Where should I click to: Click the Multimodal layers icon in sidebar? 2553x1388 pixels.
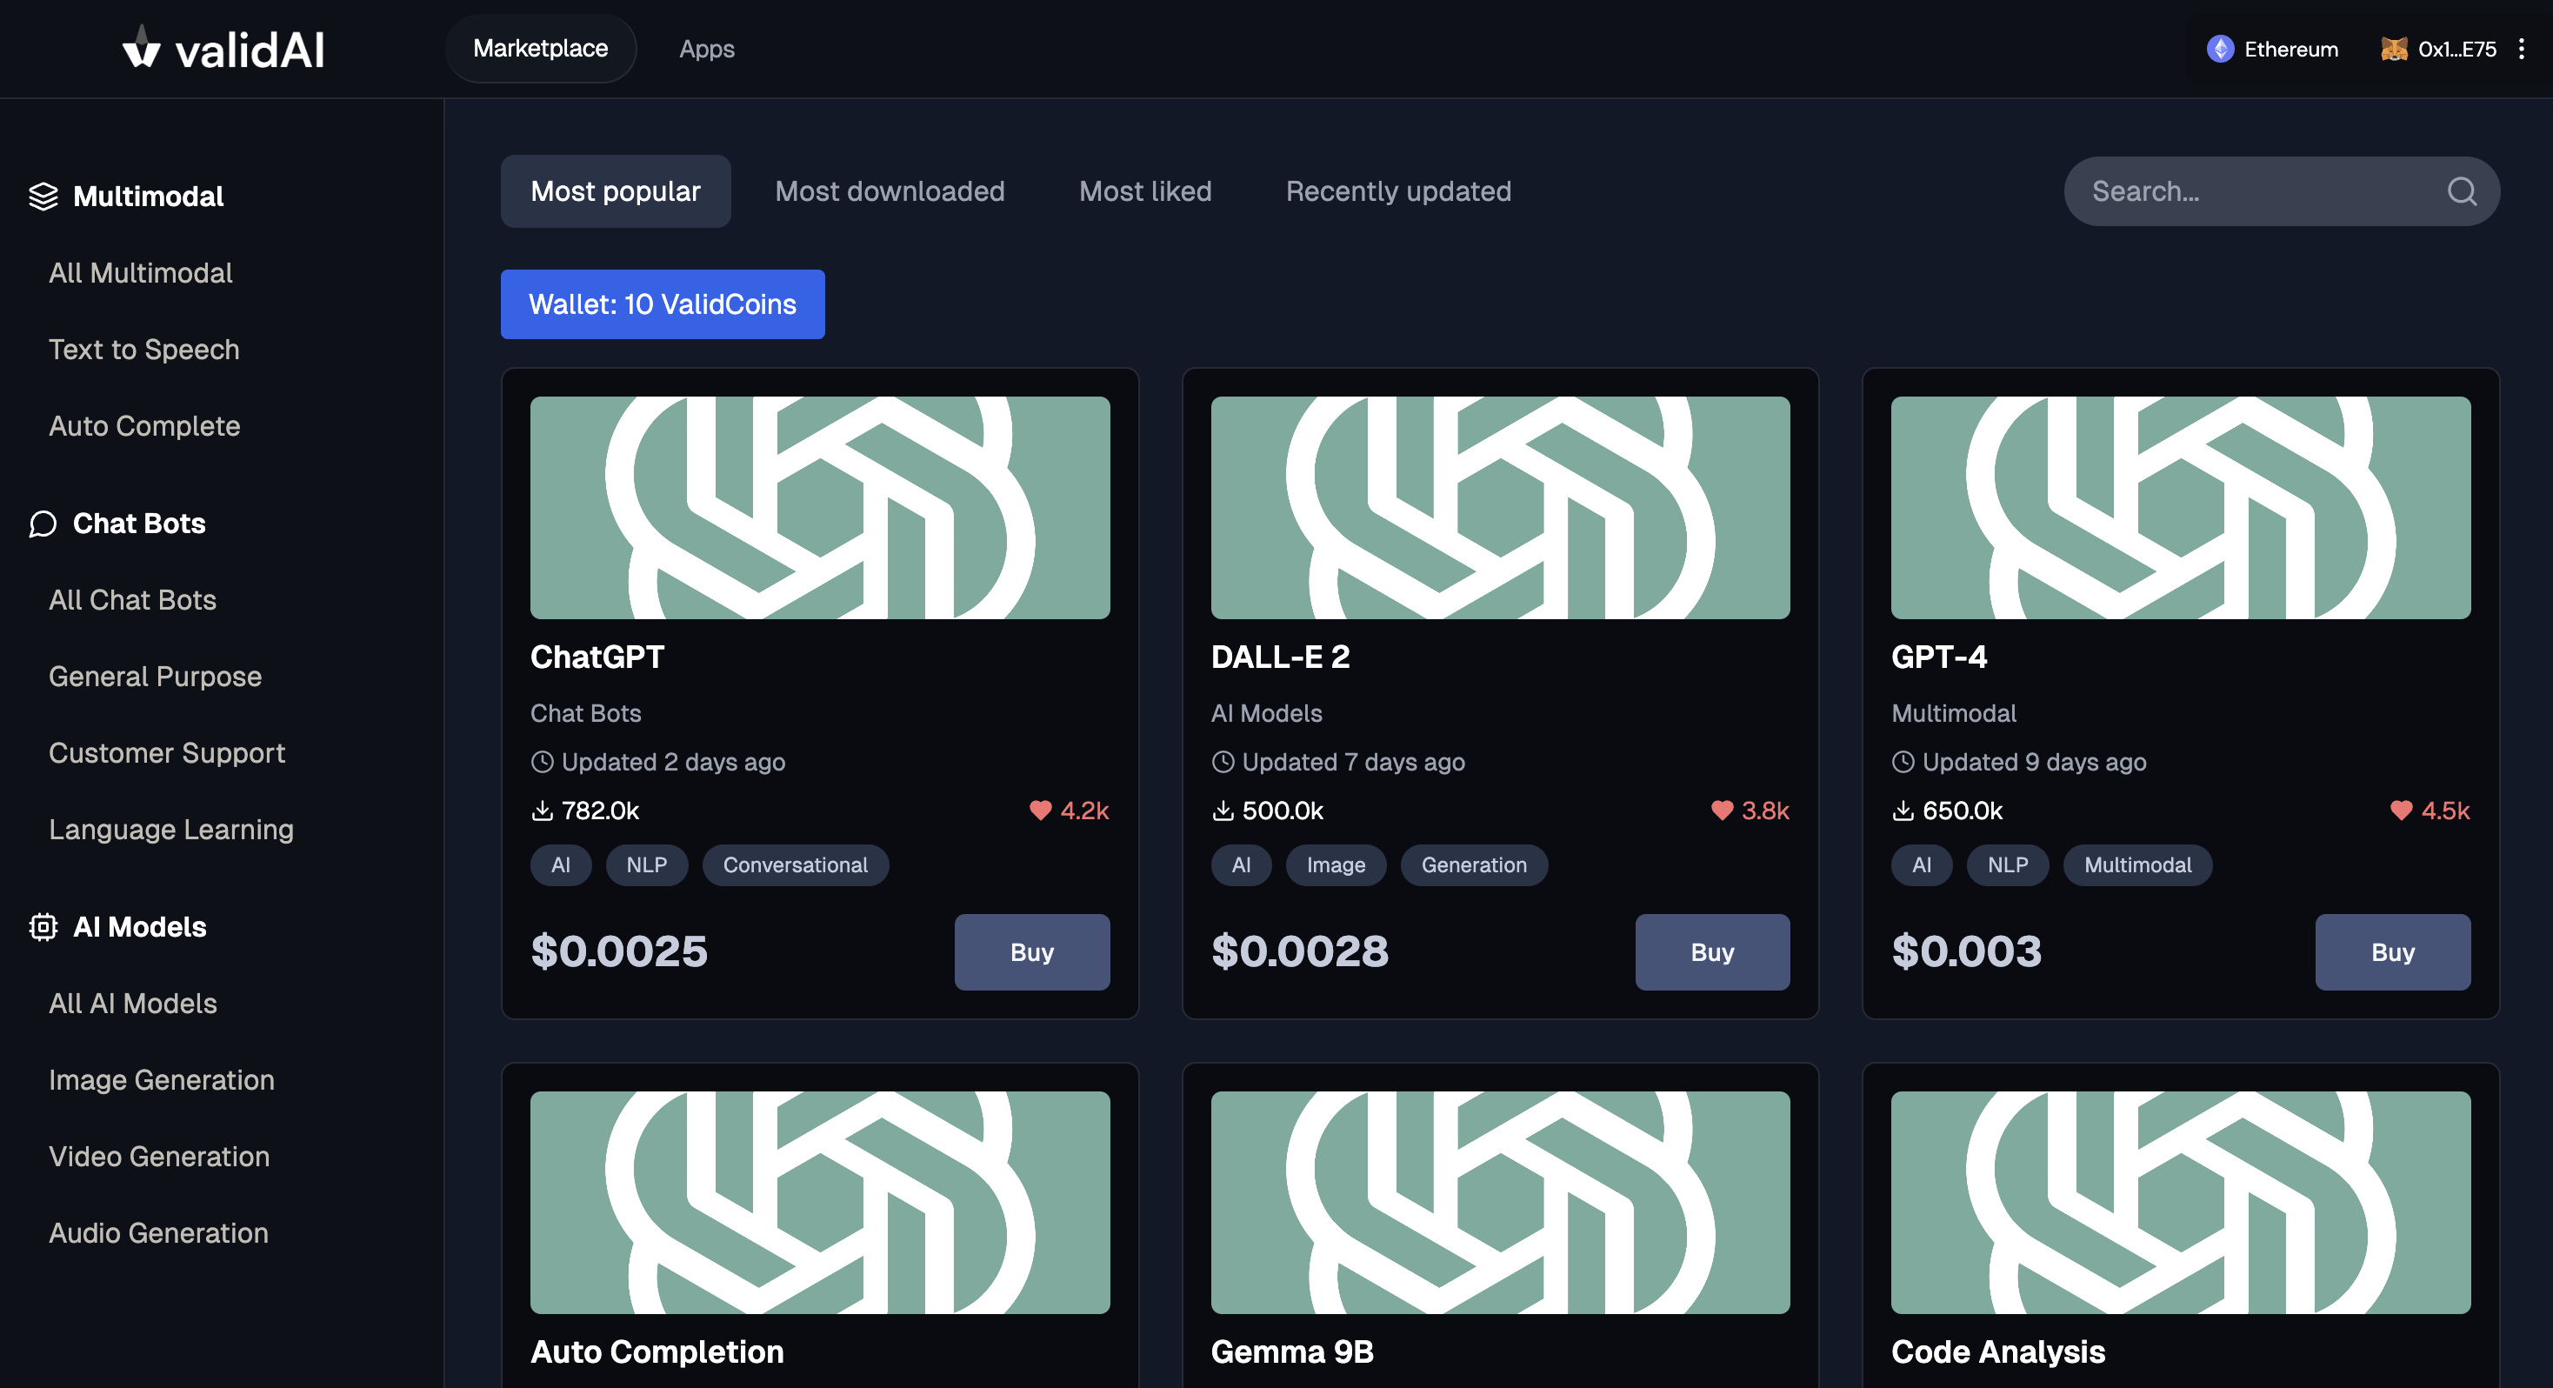[x=43, y=197]
